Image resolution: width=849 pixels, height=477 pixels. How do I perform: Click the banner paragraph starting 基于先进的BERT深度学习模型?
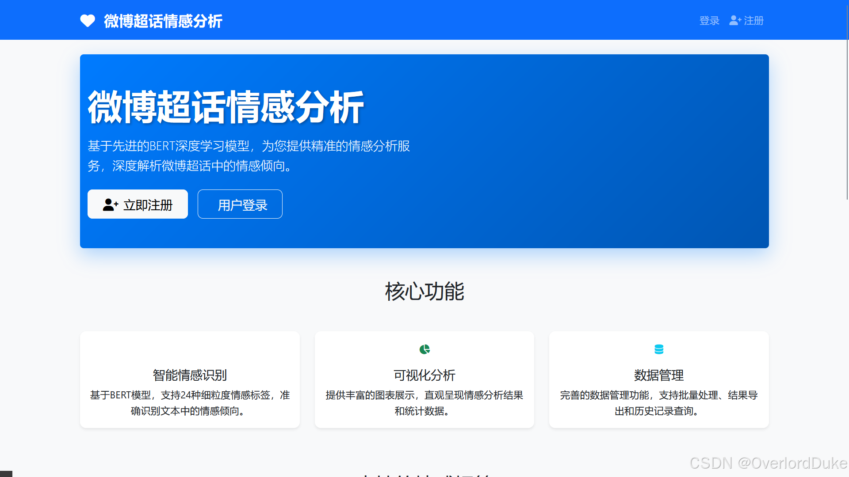tap(249, 155)
